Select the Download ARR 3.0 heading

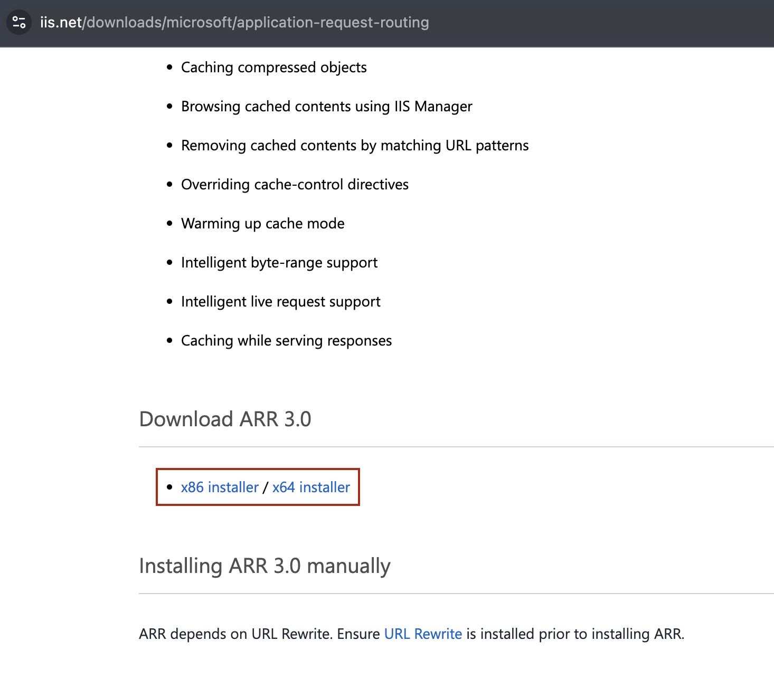point(225,418)
